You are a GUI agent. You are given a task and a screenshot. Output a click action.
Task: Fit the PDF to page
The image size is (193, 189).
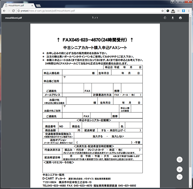tap(179, 160)
